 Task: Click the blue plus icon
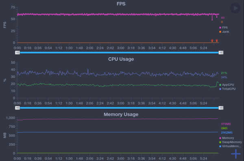coord(236,154)
